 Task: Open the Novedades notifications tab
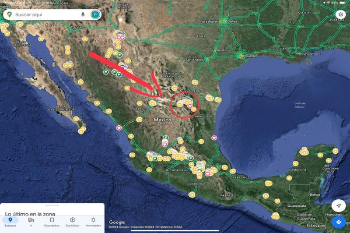tap(93, 221)
